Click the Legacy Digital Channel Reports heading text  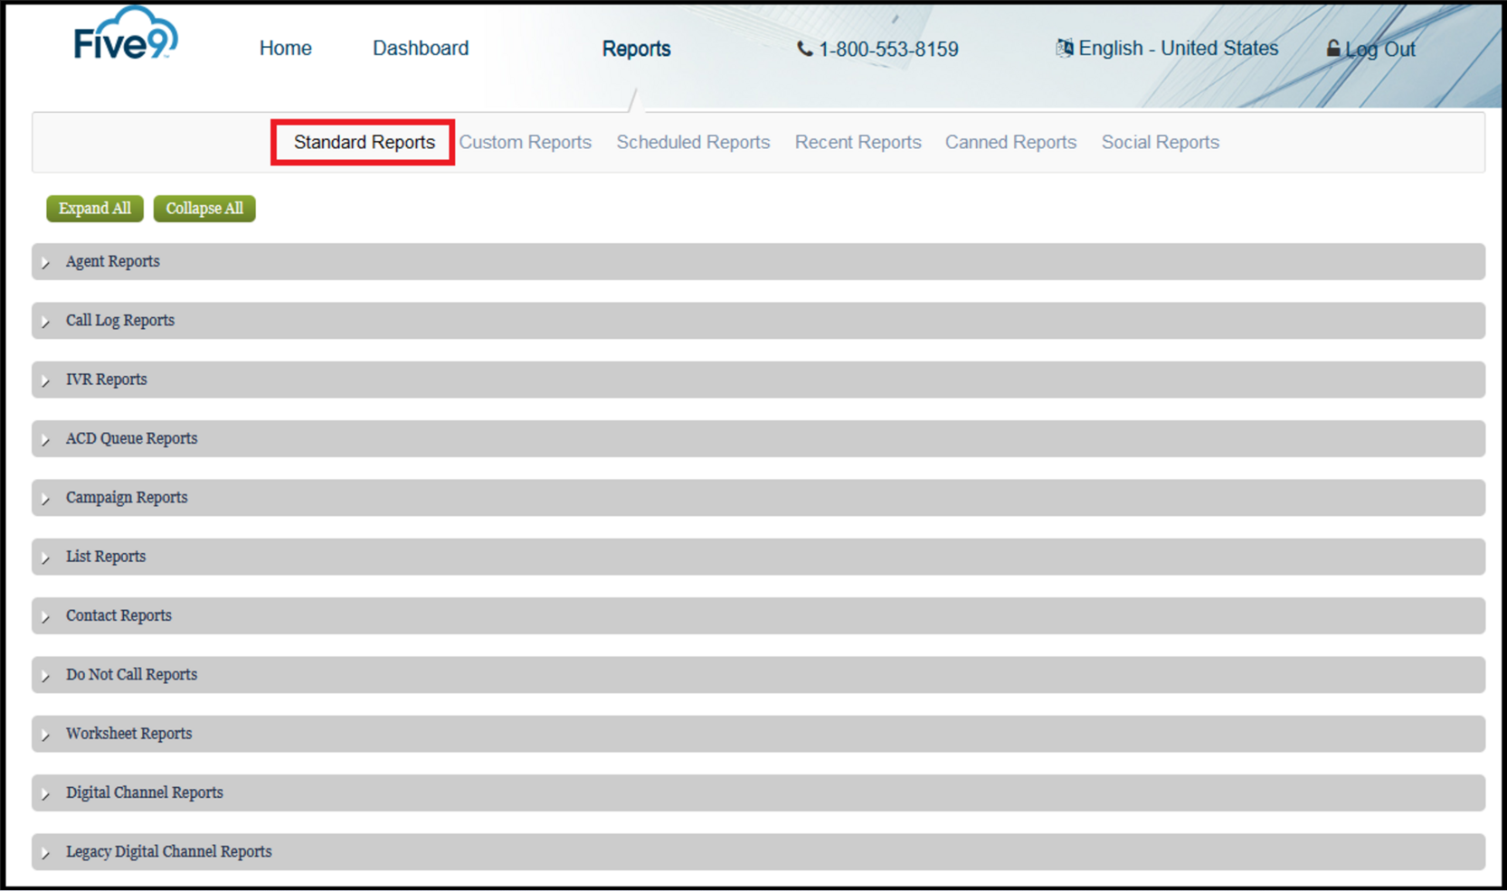pyautogui.click(x=168, y=851)
